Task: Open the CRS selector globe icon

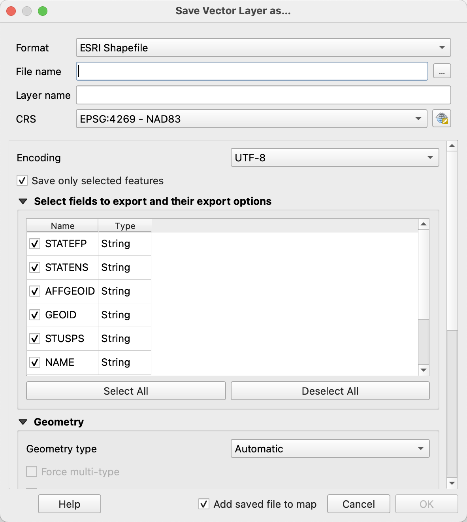Action: (442, 119)
